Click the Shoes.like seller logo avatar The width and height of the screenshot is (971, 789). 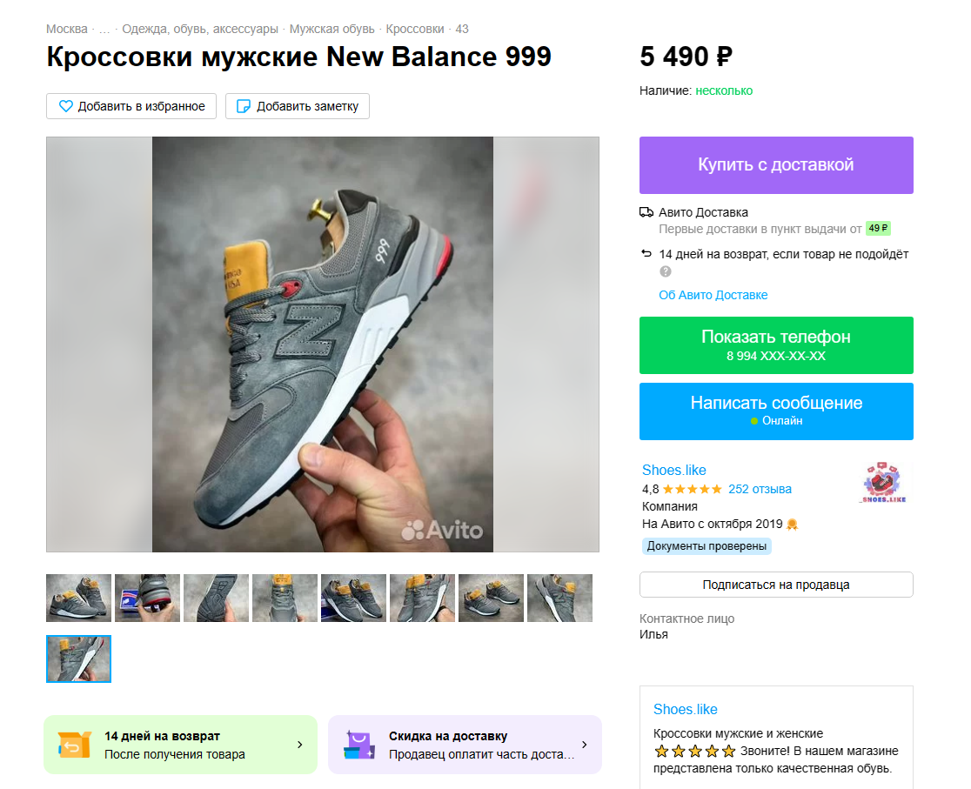[x=884, y=484]
